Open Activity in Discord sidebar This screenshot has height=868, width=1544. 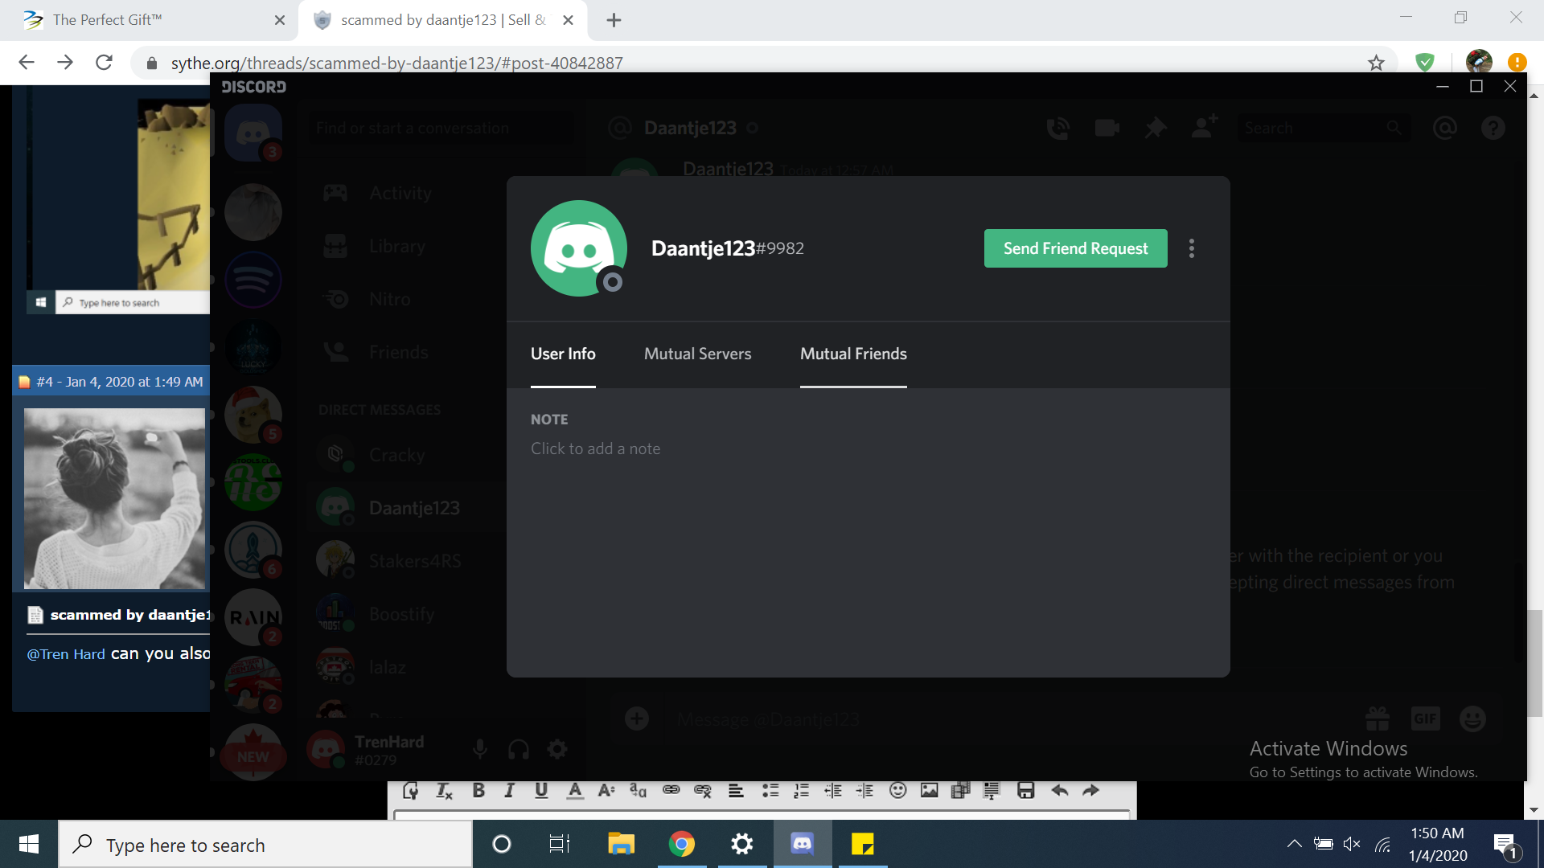pyautogui.click(x=402, y=193)
